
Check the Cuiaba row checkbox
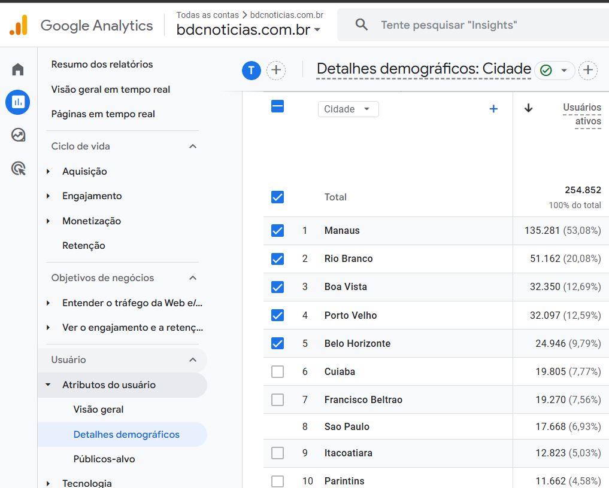(x=277, y=371)
